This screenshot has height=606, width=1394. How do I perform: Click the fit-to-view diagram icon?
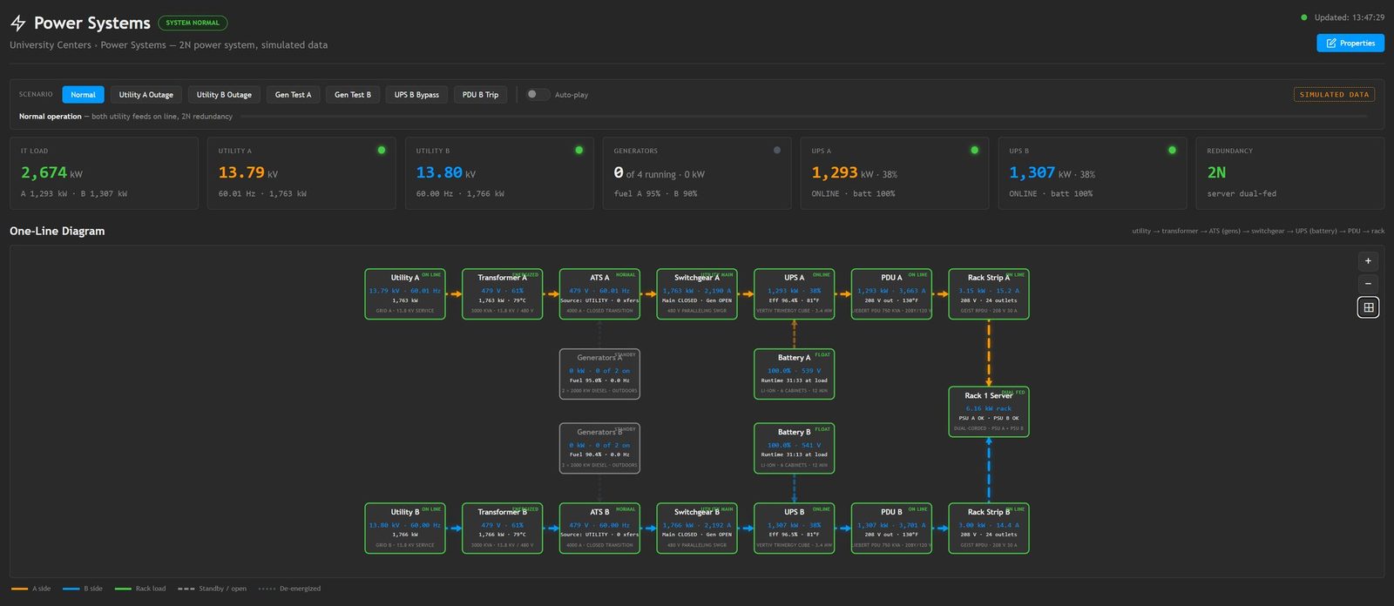[1368, 307]
